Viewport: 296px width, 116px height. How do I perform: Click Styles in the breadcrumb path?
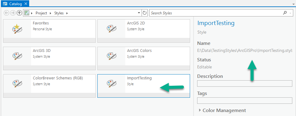click(59, 13)
